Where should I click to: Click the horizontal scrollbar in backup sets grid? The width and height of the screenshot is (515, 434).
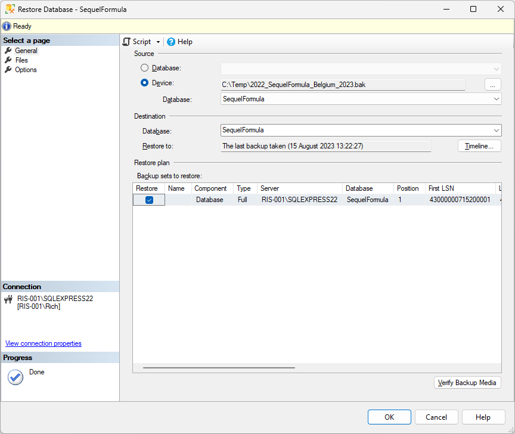coord(219,368)
